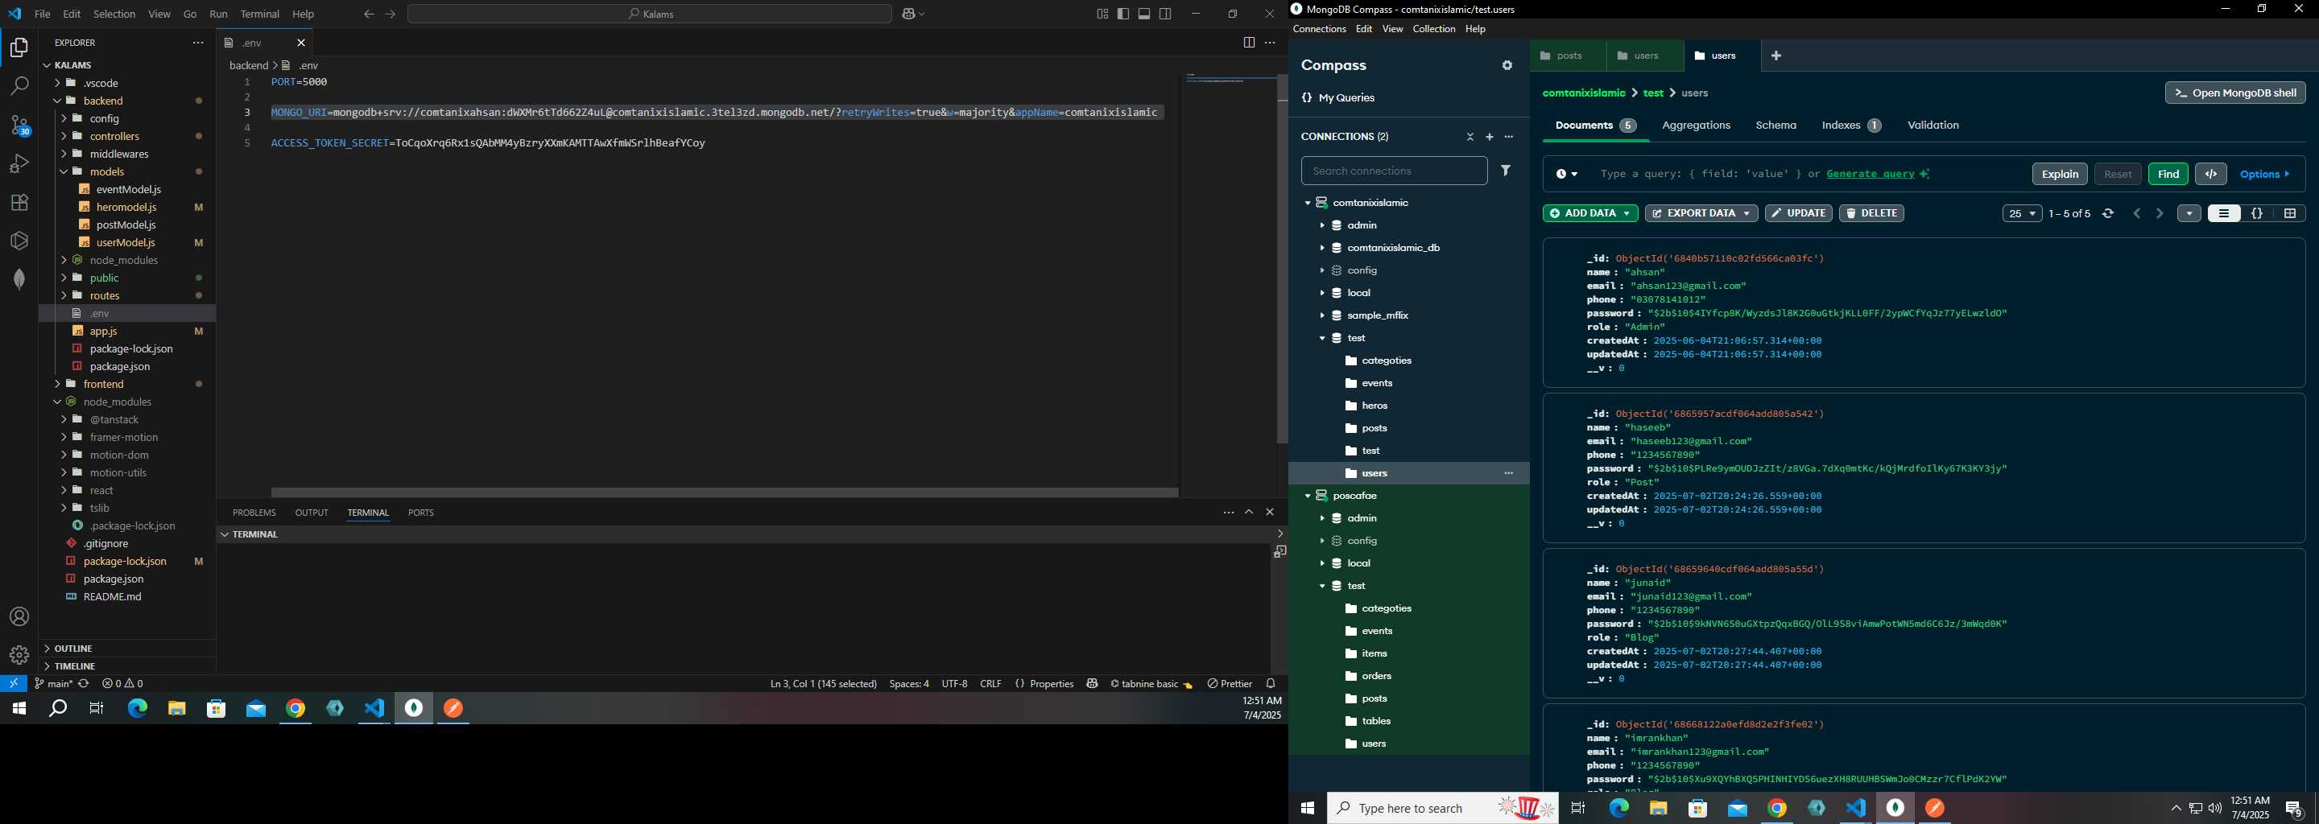This screenshot has width=2319, height=824.
Task: Close the .env editor tab
Action: 302,43
